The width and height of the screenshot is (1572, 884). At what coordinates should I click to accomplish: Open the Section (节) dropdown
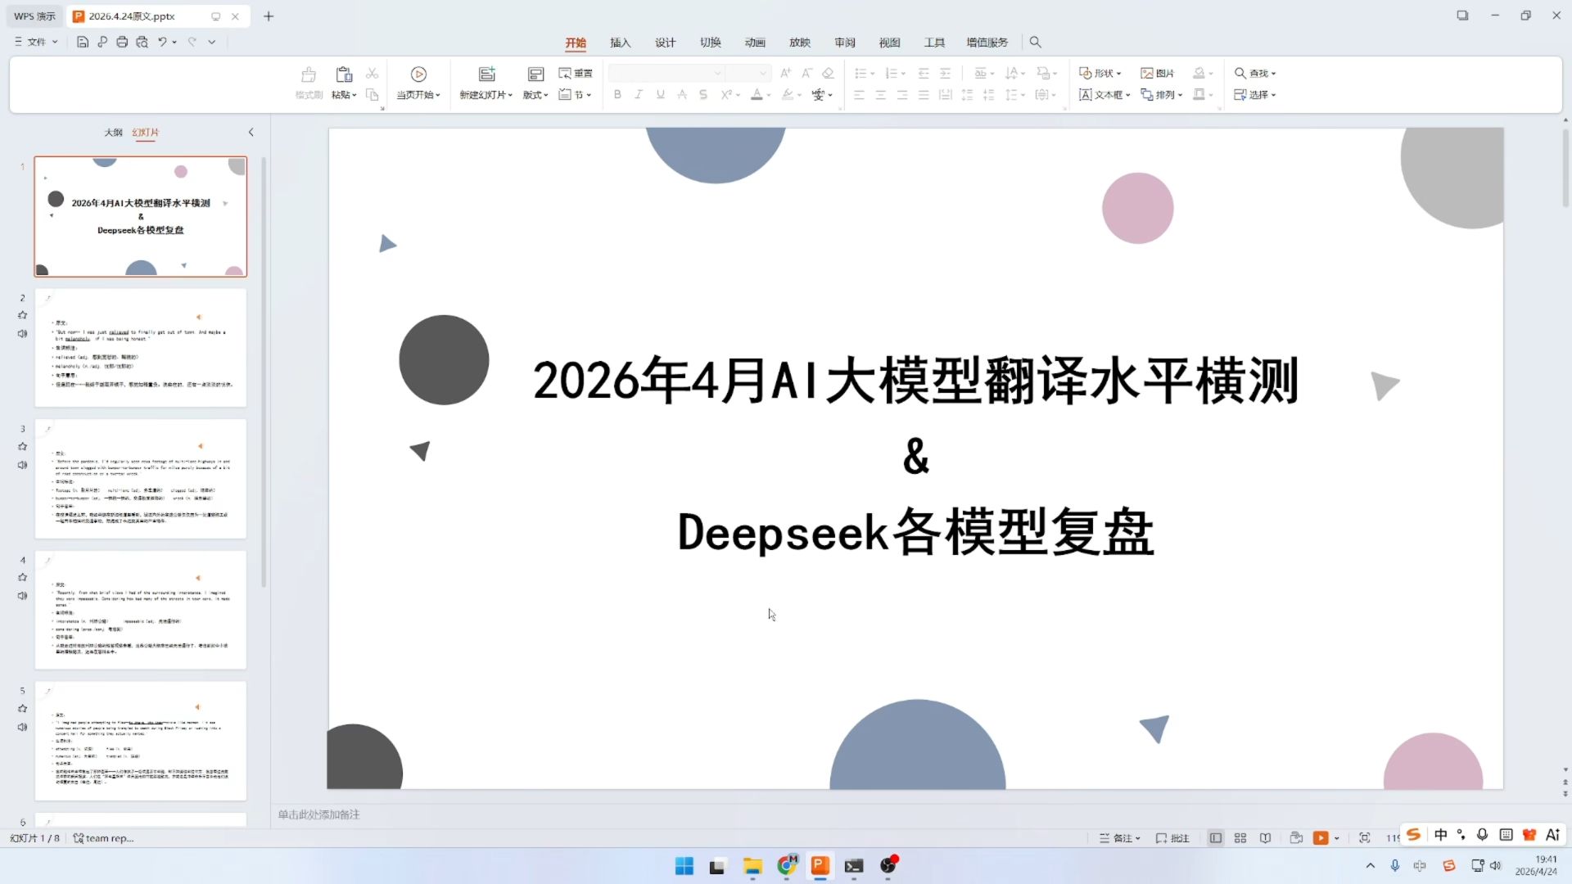tap(576, 95)
